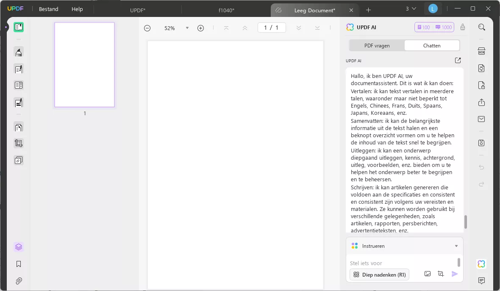This screenshot has width=500, height=291.
Task: Switch to the f1040* tab
Action: (x=226, y=10)
